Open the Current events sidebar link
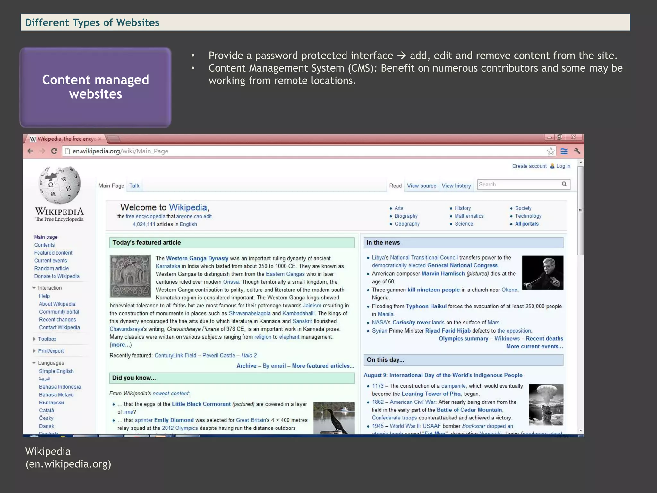The height and width of the screenshot is (493, 657). 51,260
